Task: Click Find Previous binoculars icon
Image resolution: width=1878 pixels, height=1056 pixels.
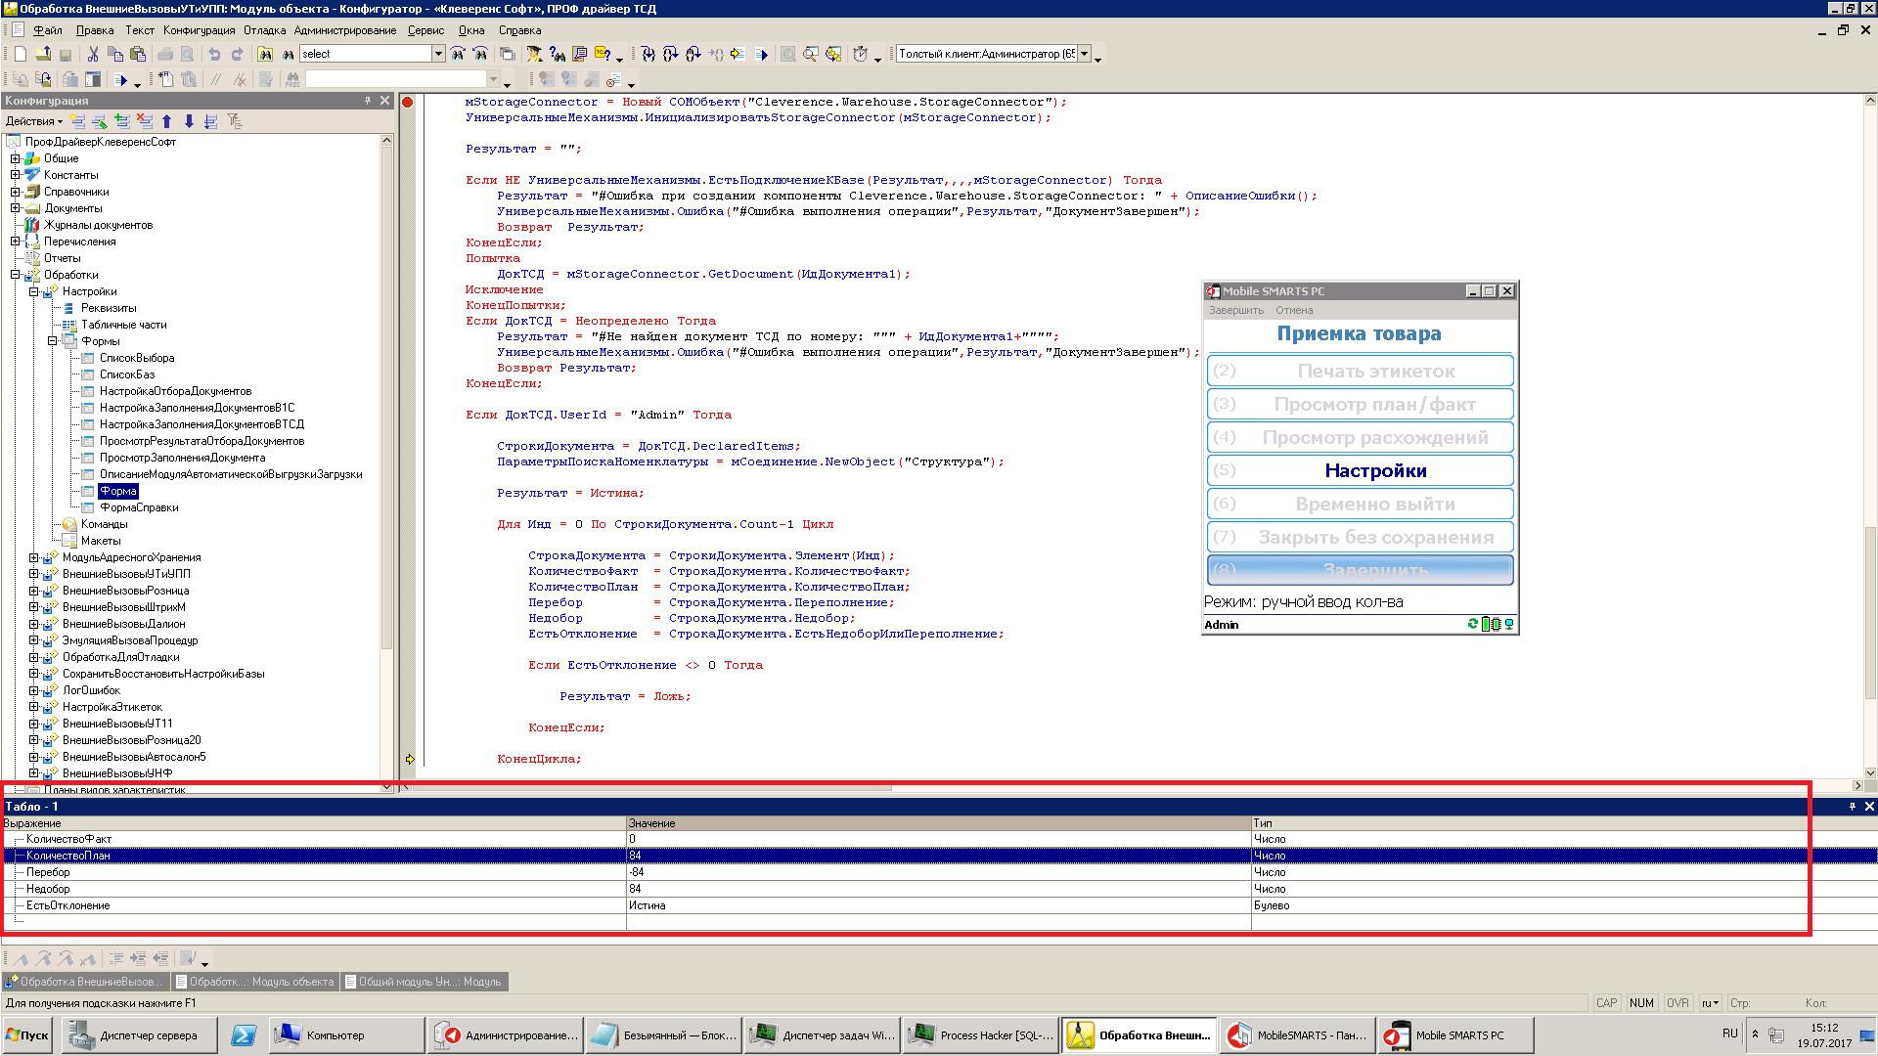Action: pyautogui.click(x=480, y=55)
